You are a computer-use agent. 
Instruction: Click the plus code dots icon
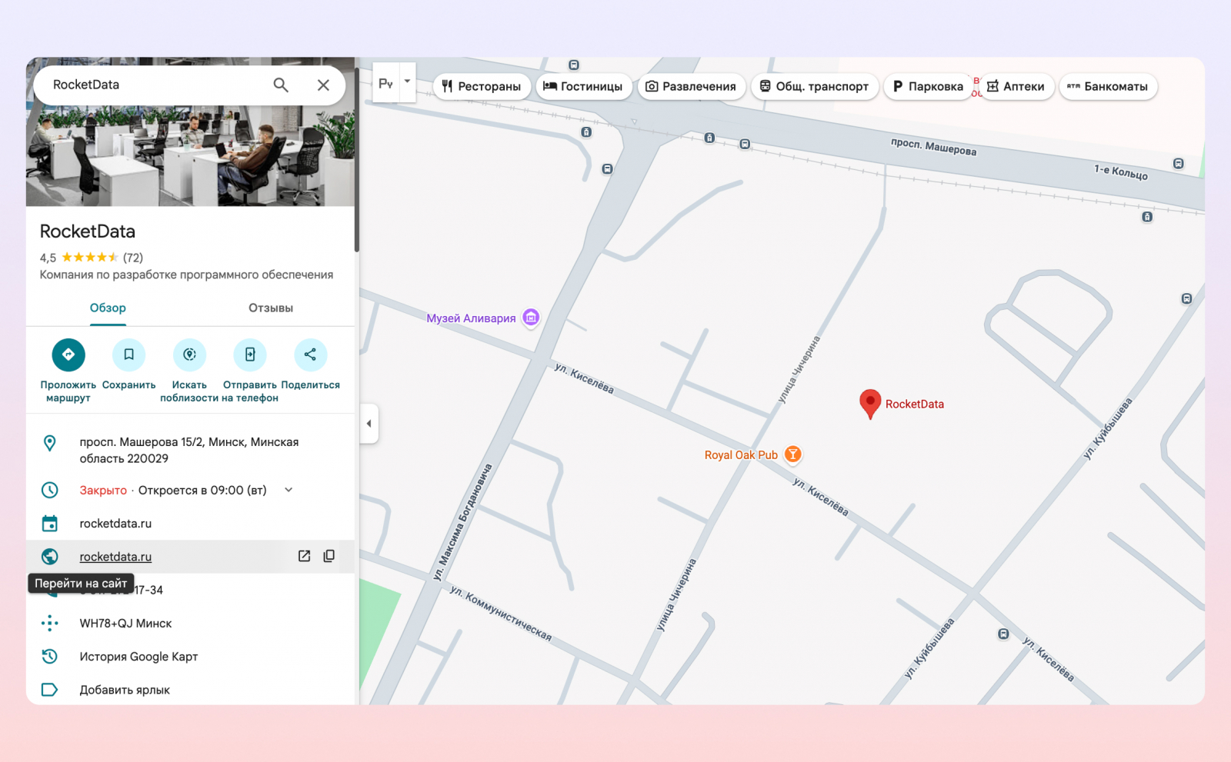[x=50, y=624]
